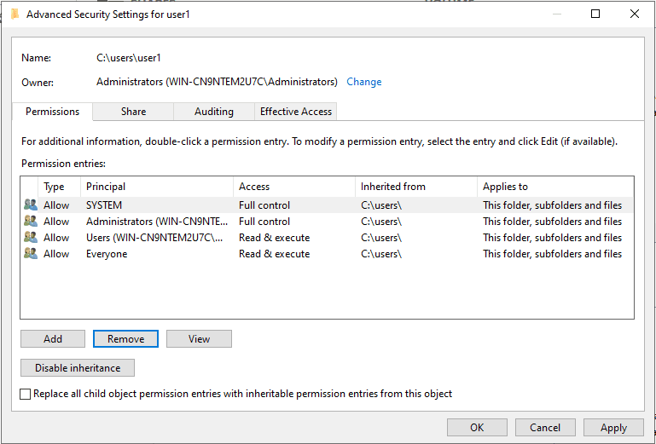The height and width of the screenshot is (444, 656).
Task: Click the folder icon in title bar
Action: 15,14
